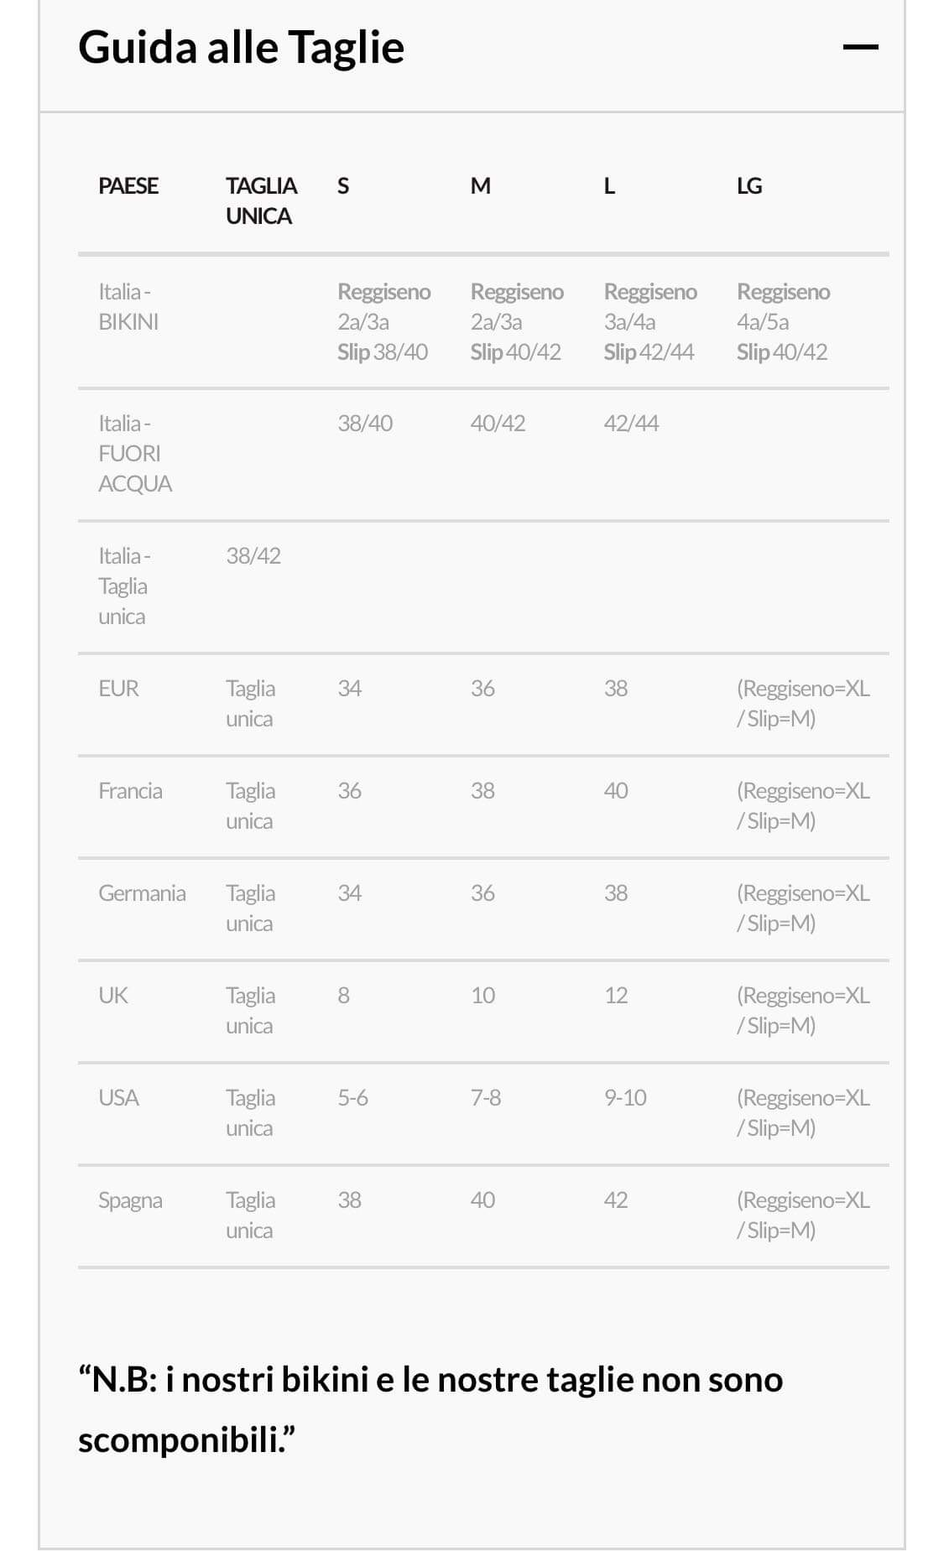Click USA row Reggiseno=XL / Slip=M cell
Image resolution: width=944 pixels, height=1551 pixels.
(802, 1113)
